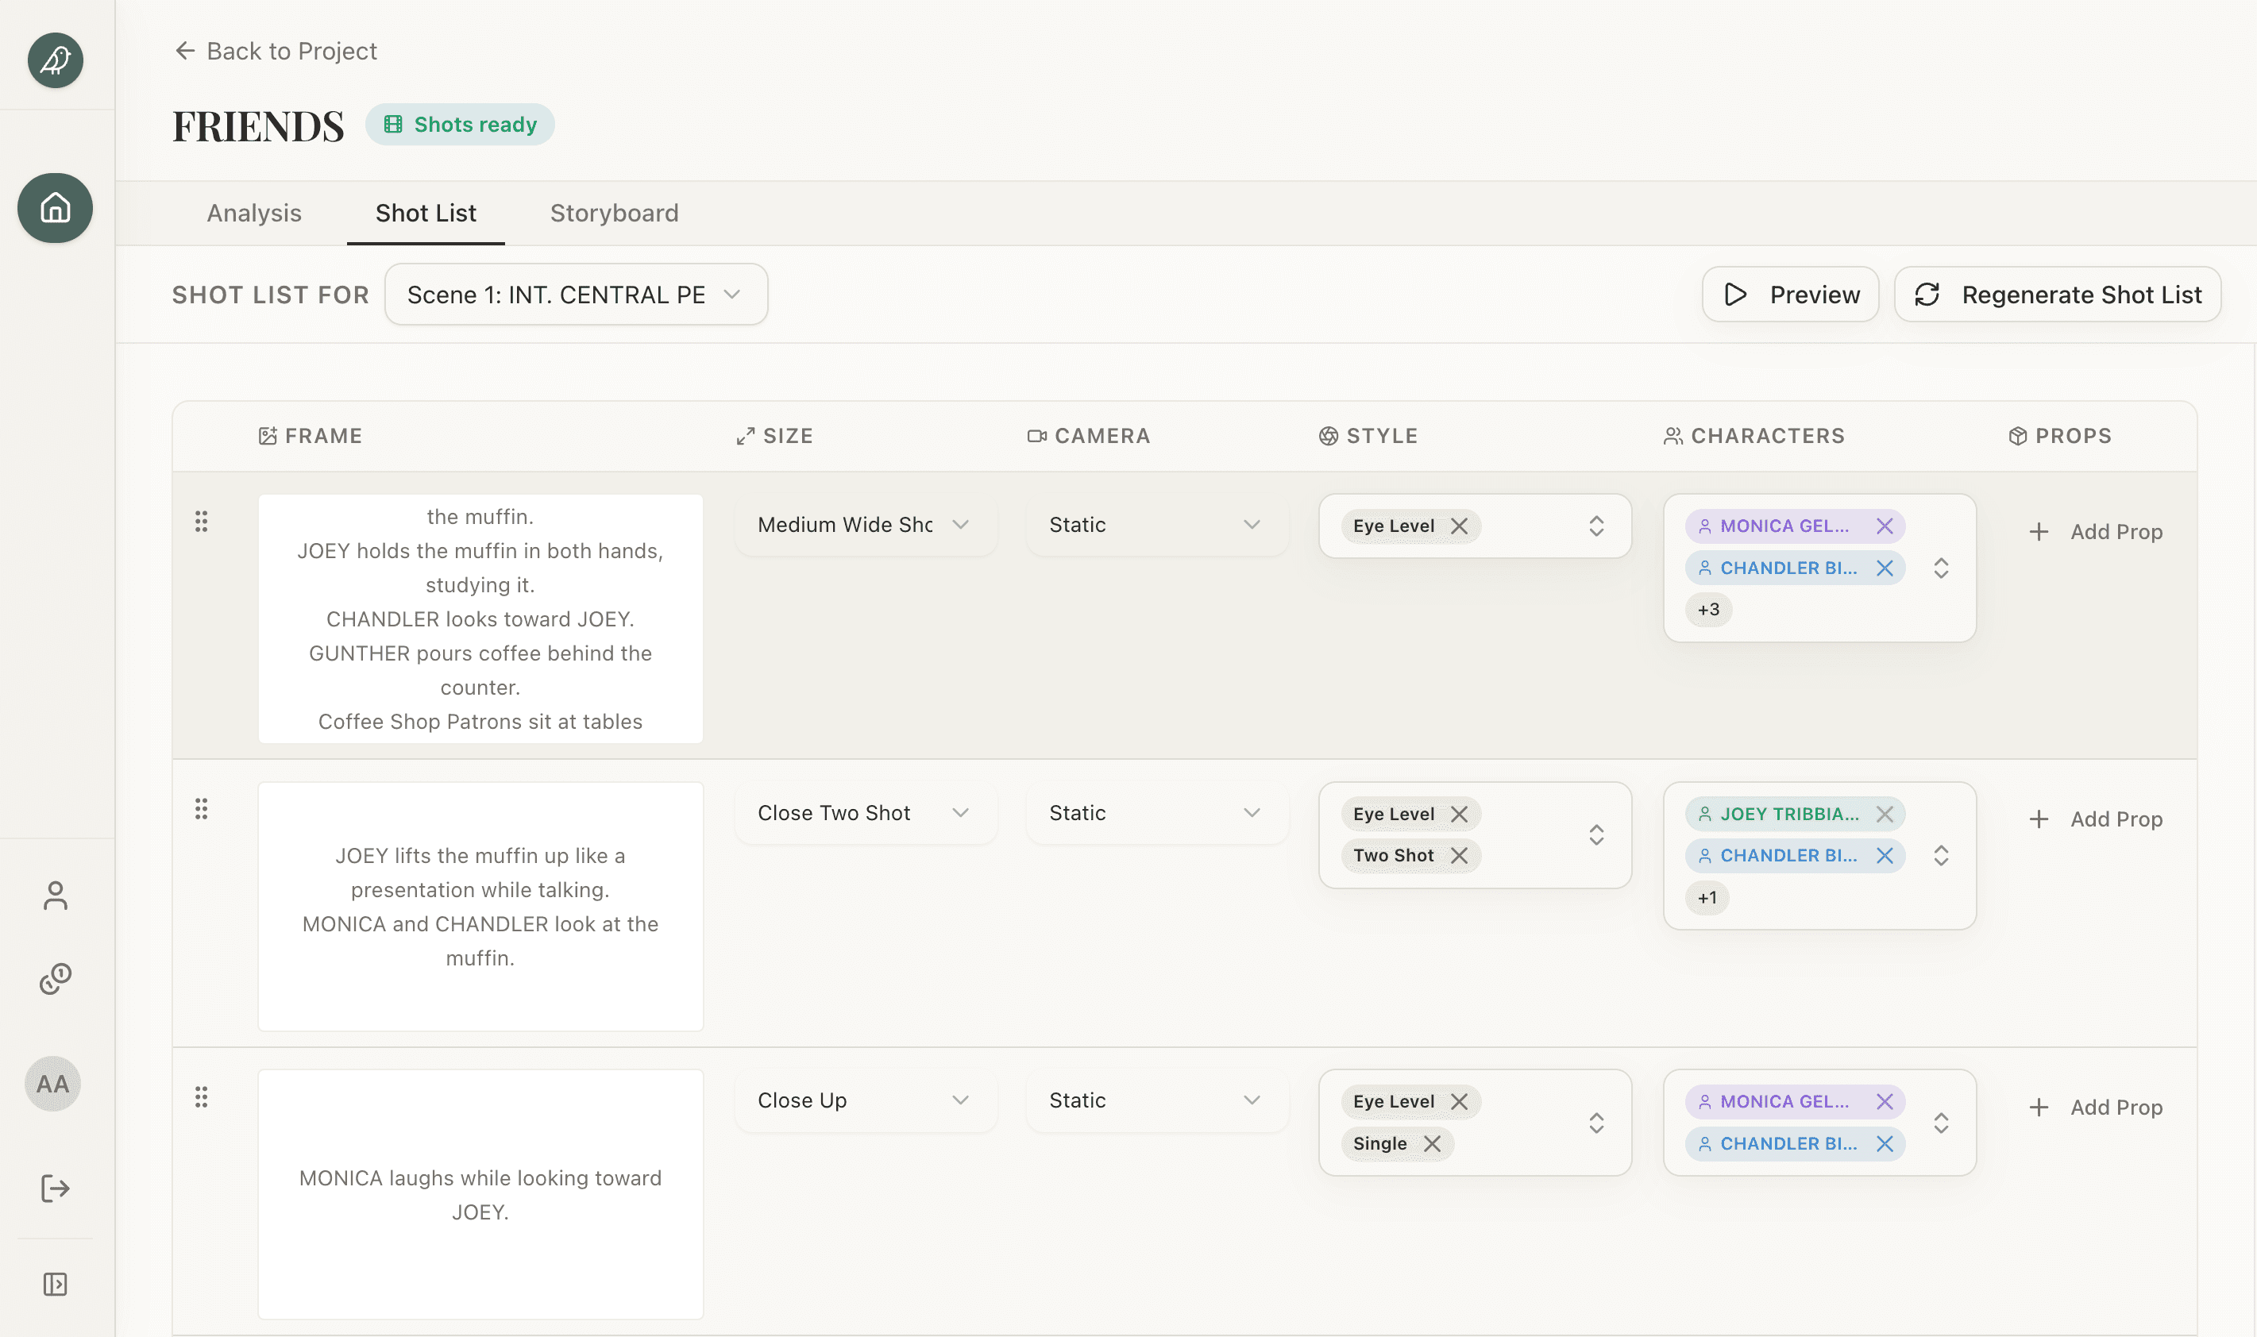This screenshot has height=1337, width=2257.
Task: Expand characters selector with JOEY TRIBBIA...
Action: [x=1942, y=856]
